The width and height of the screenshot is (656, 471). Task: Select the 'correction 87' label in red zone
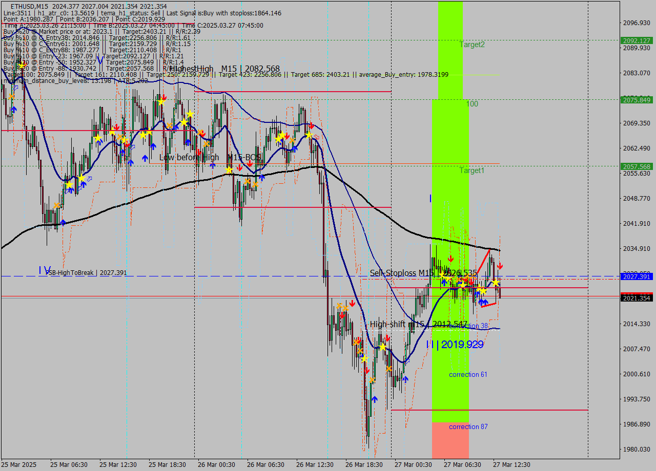point(468,427)
